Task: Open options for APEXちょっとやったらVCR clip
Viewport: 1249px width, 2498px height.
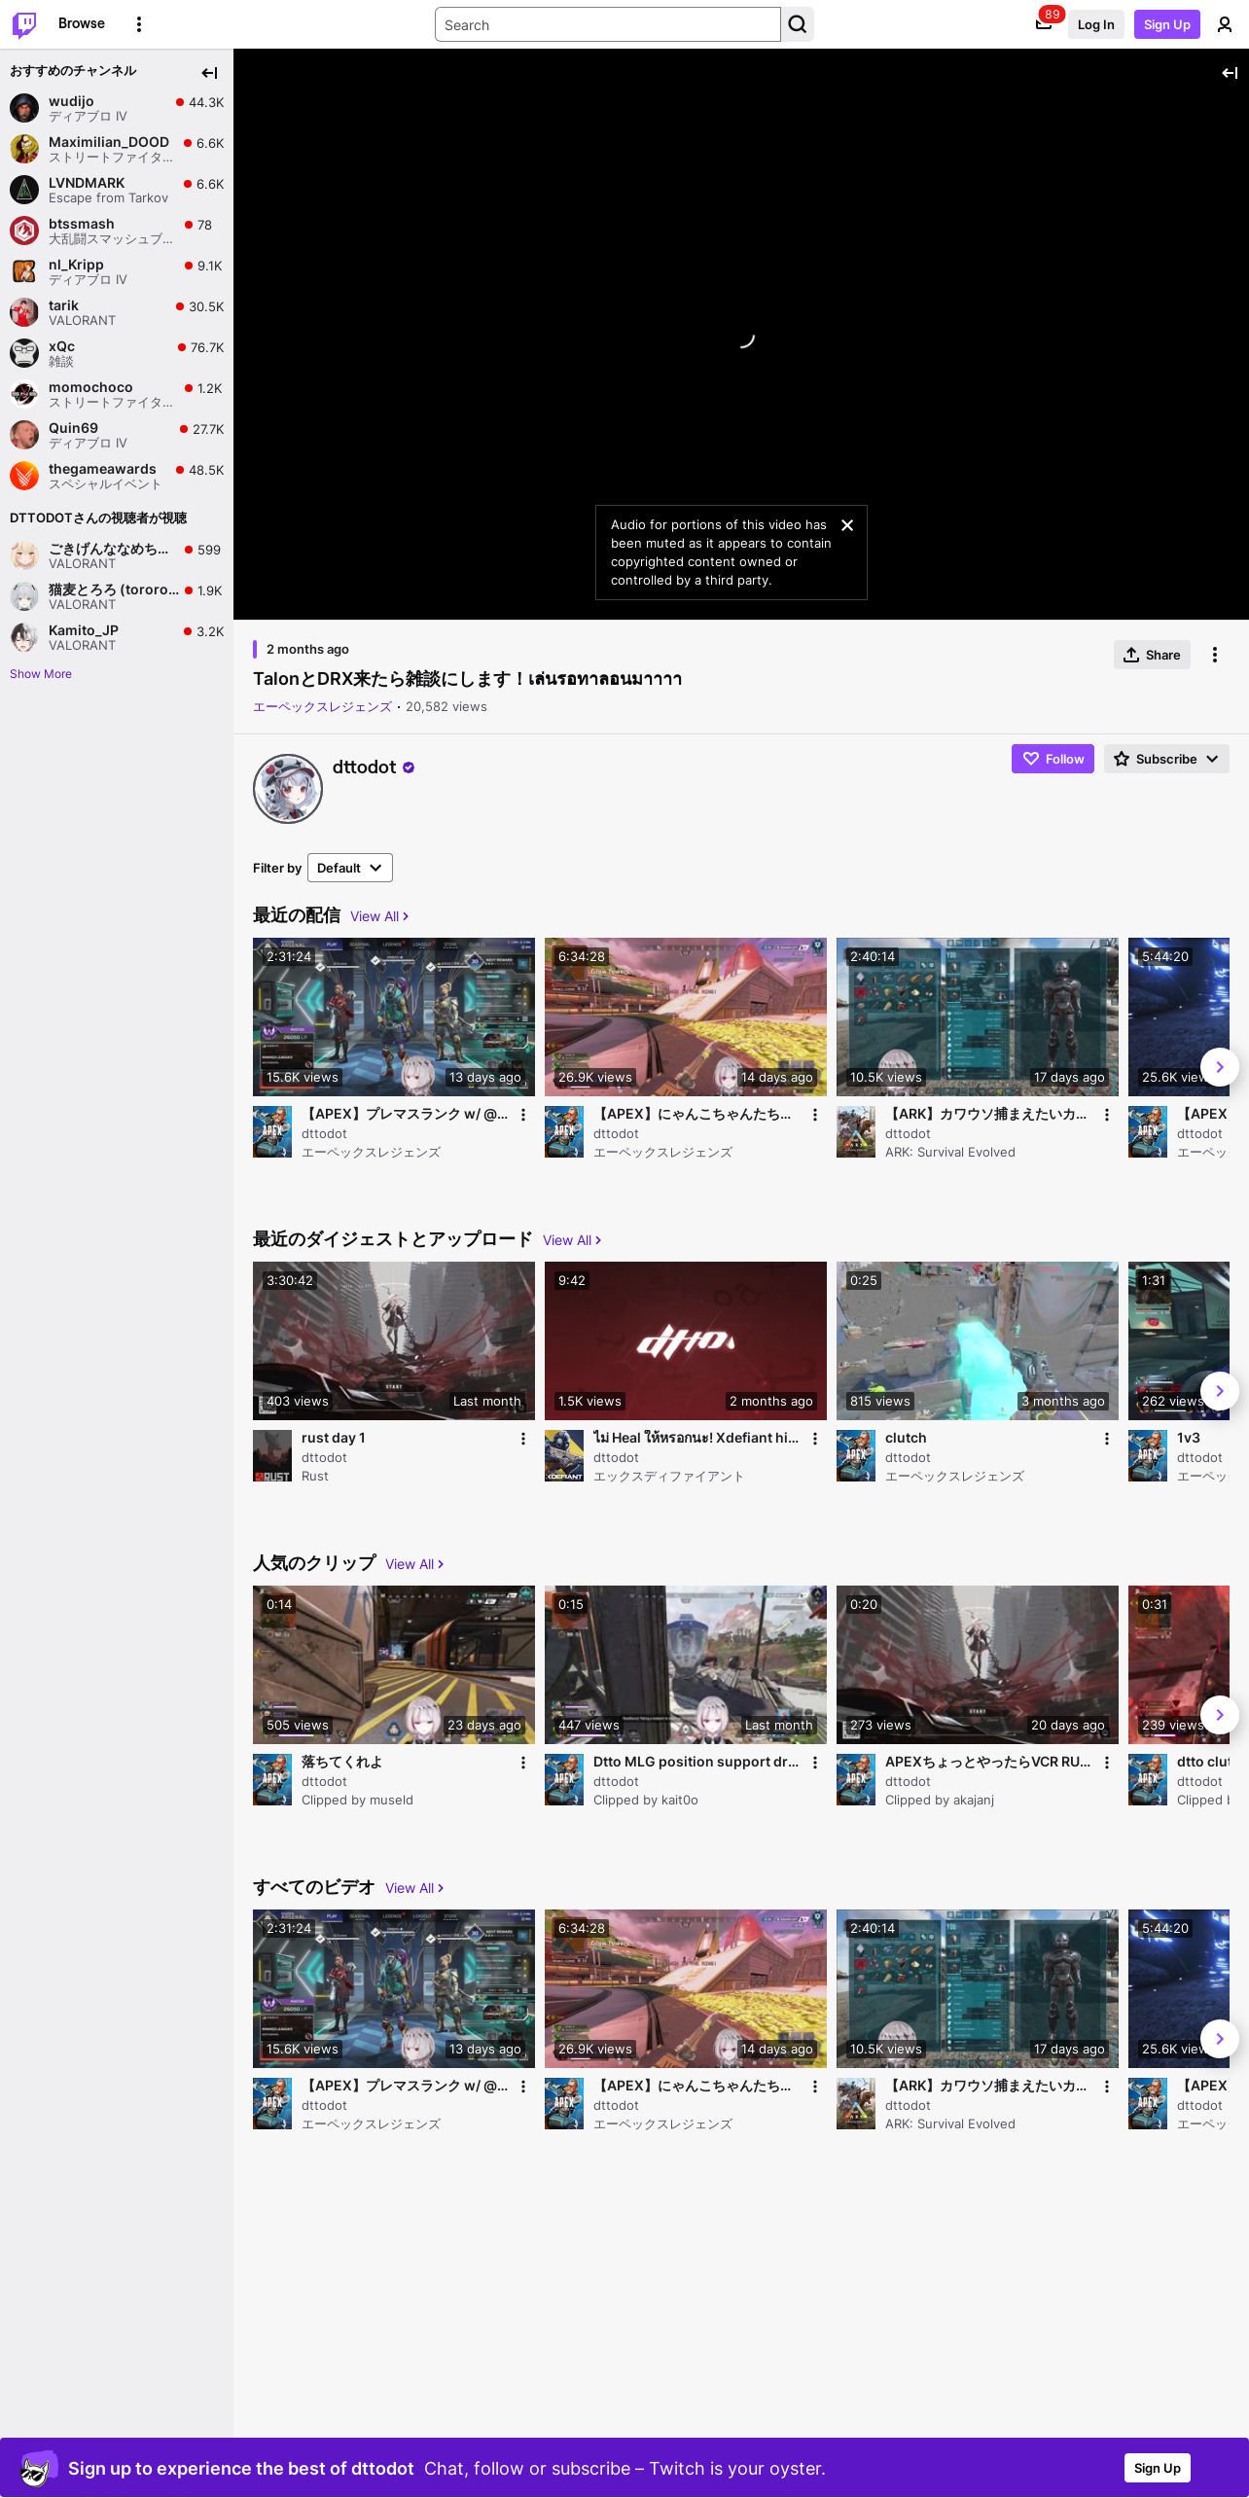Action: point(1107,1763)
